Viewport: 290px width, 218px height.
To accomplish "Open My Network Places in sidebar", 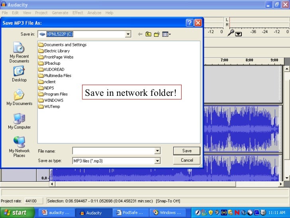I will click(19, 147).
